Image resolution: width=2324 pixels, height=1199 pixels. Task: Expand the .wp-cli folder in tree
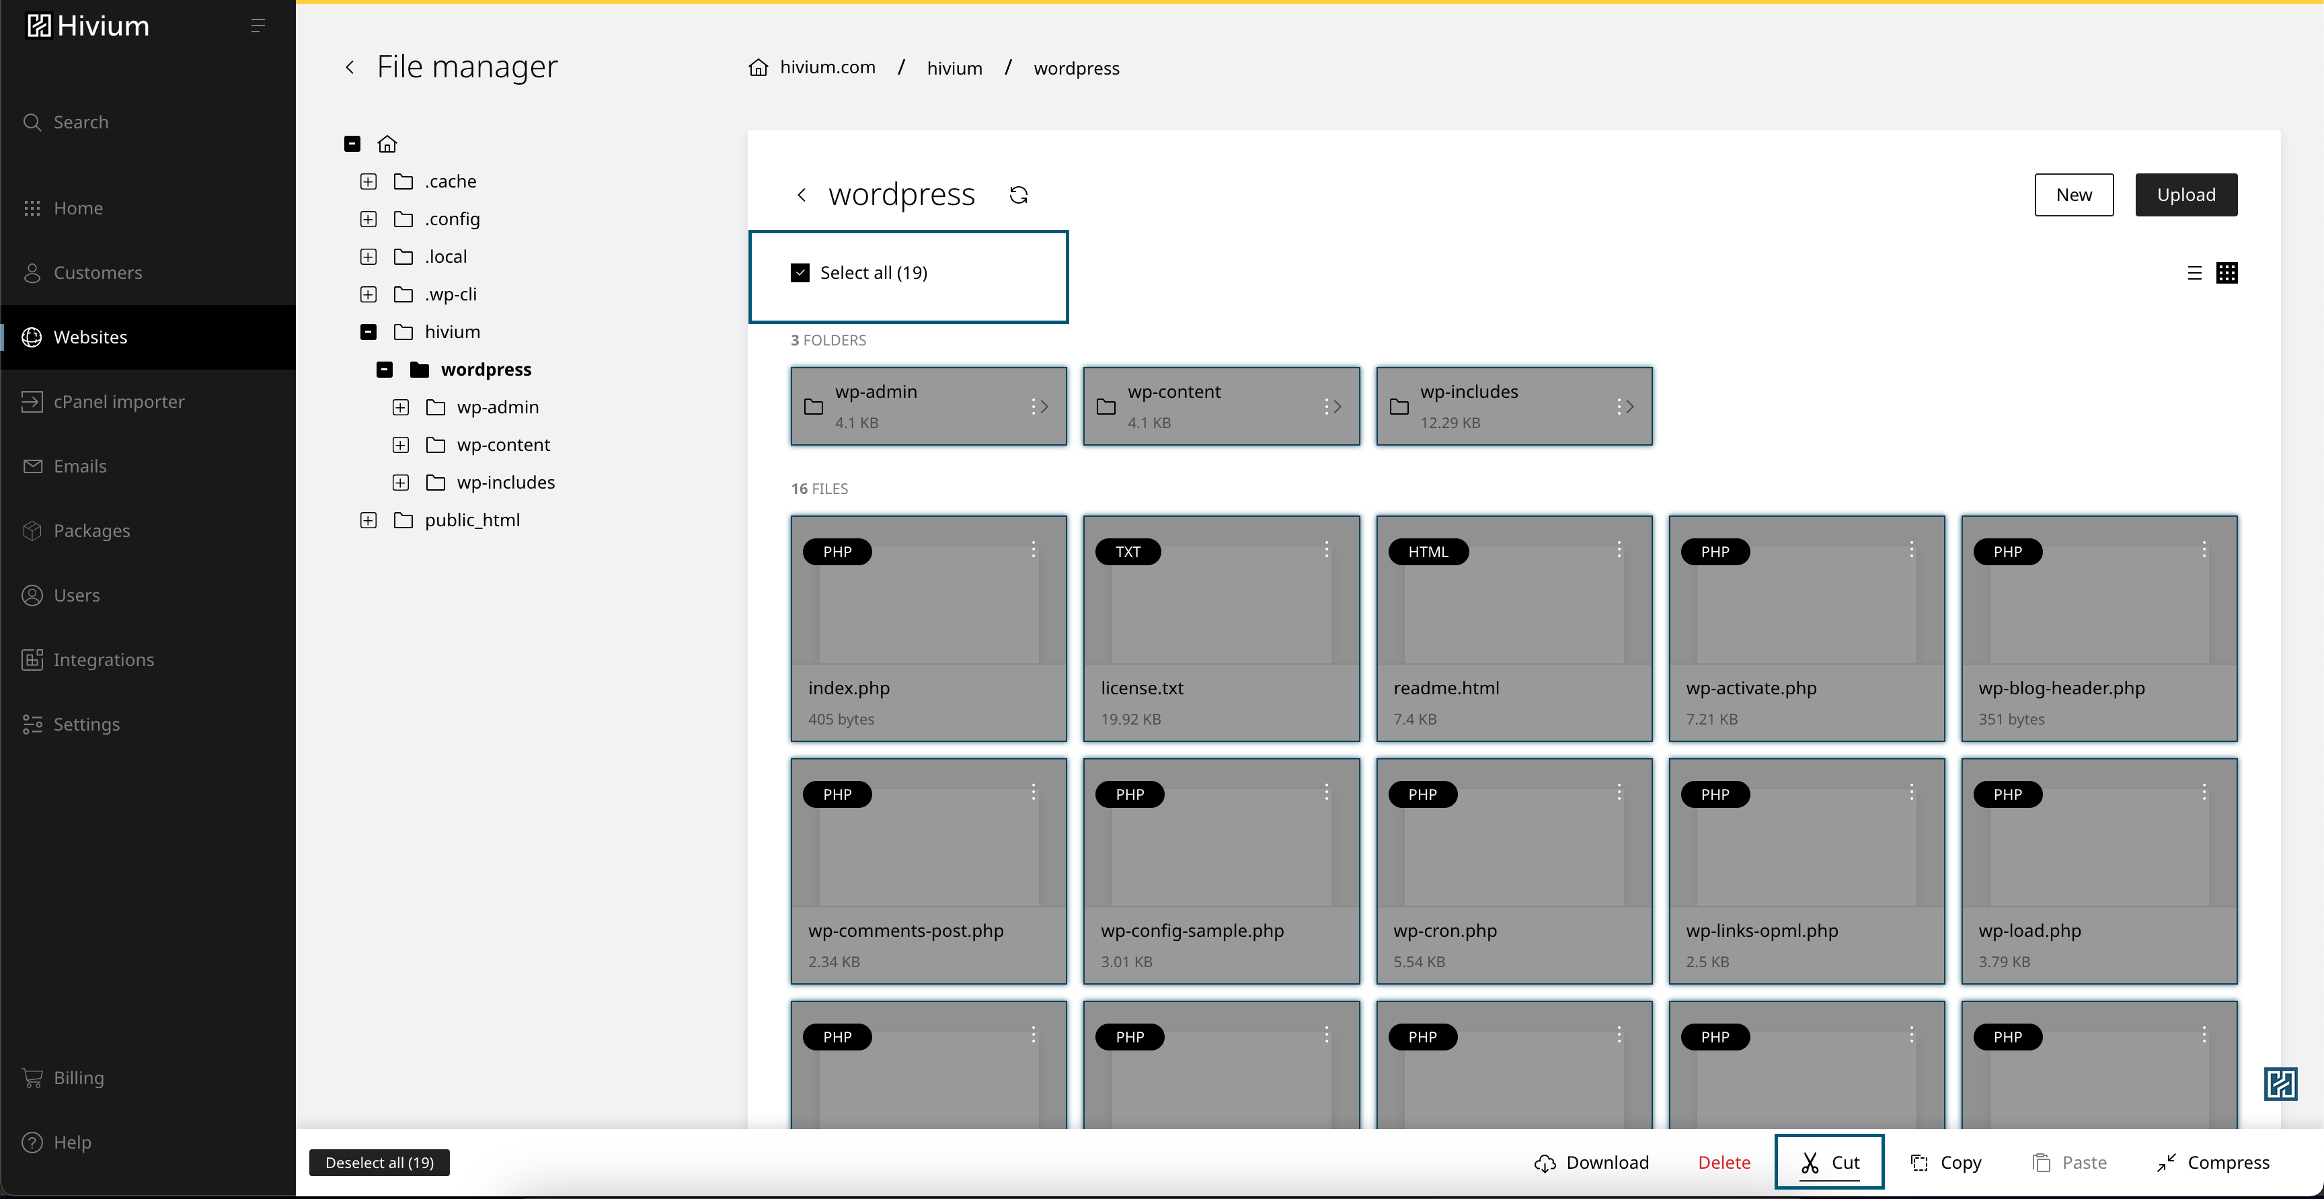(368, 295)
